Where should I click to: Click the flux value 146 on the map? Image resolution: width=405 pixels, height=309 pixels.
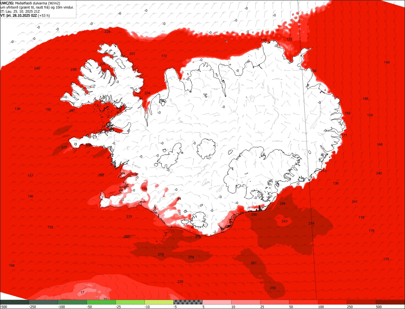pyautogui.click(x=380, y=144)
